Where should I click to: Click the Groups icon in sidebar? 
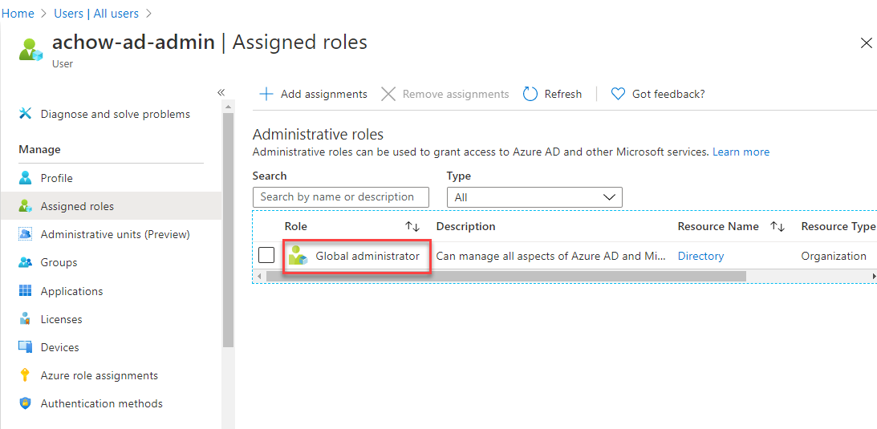coord(26,262)
